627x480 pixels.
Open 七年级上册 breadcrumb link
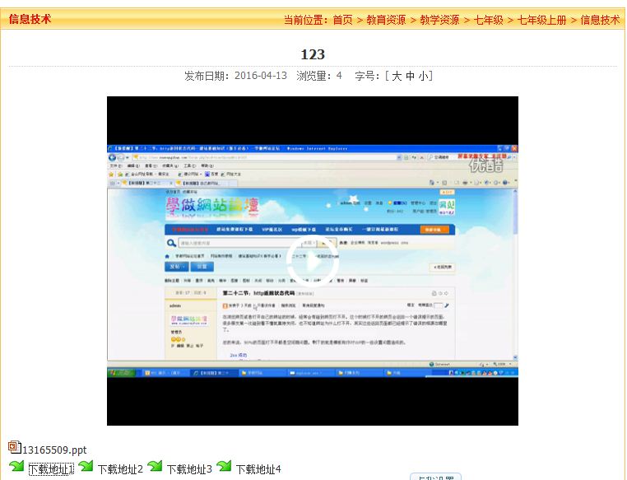tap(542, 20)
